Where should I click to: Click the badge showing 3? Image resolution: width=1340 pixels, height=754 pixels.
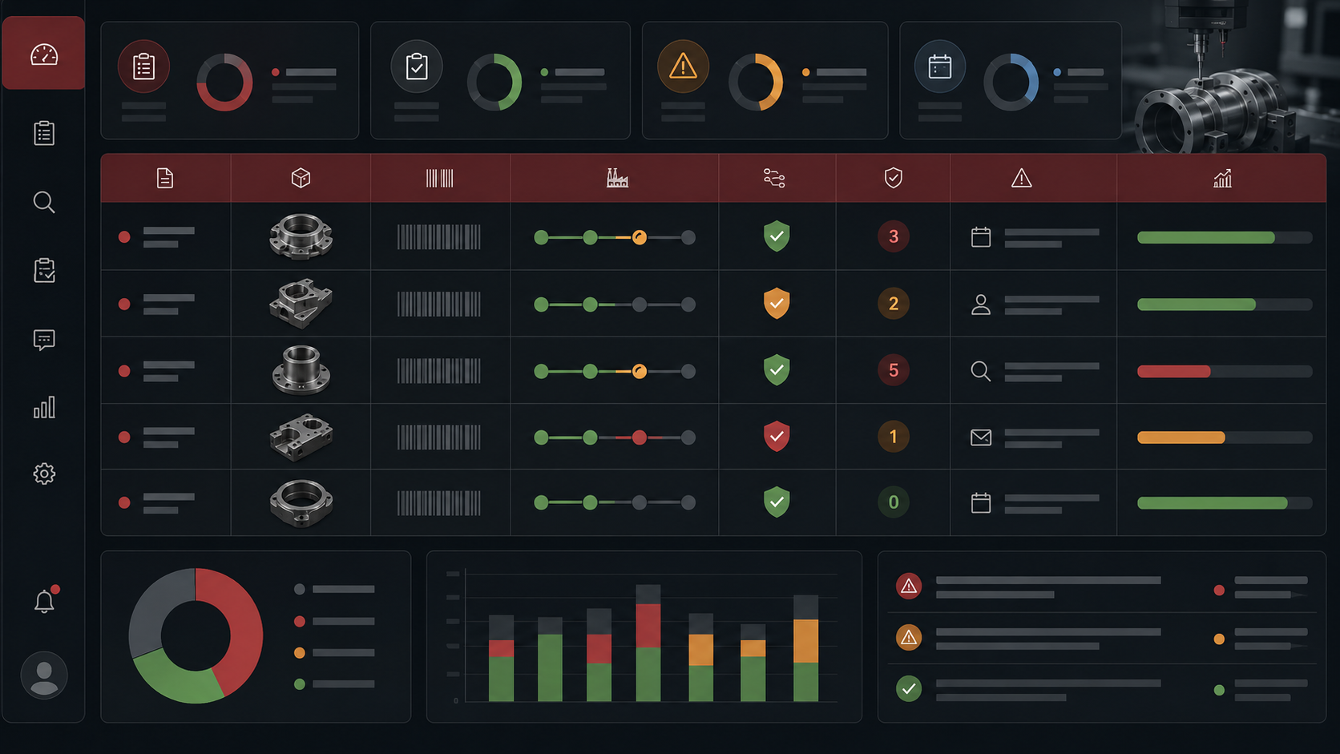[894, 236]
